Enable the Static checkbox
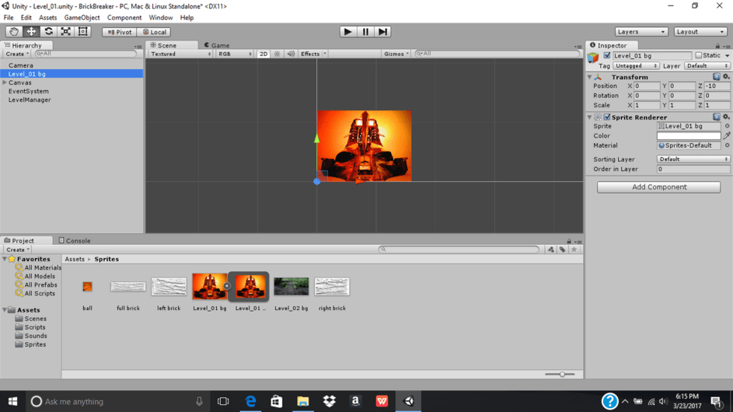 tap(698, 56)
